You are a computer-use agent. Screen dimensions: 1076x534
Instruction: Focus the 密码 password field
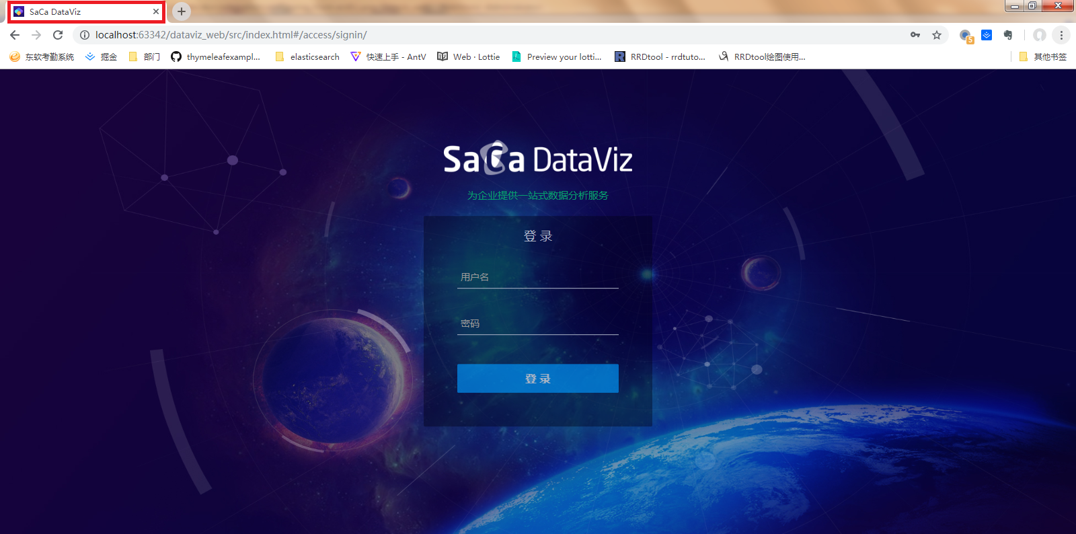point(538,323)
